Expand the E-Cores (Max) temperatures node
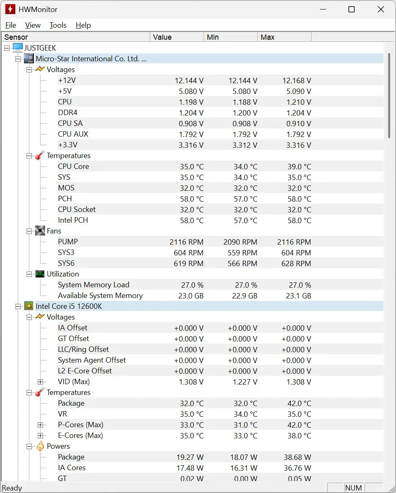 [40, 435]
